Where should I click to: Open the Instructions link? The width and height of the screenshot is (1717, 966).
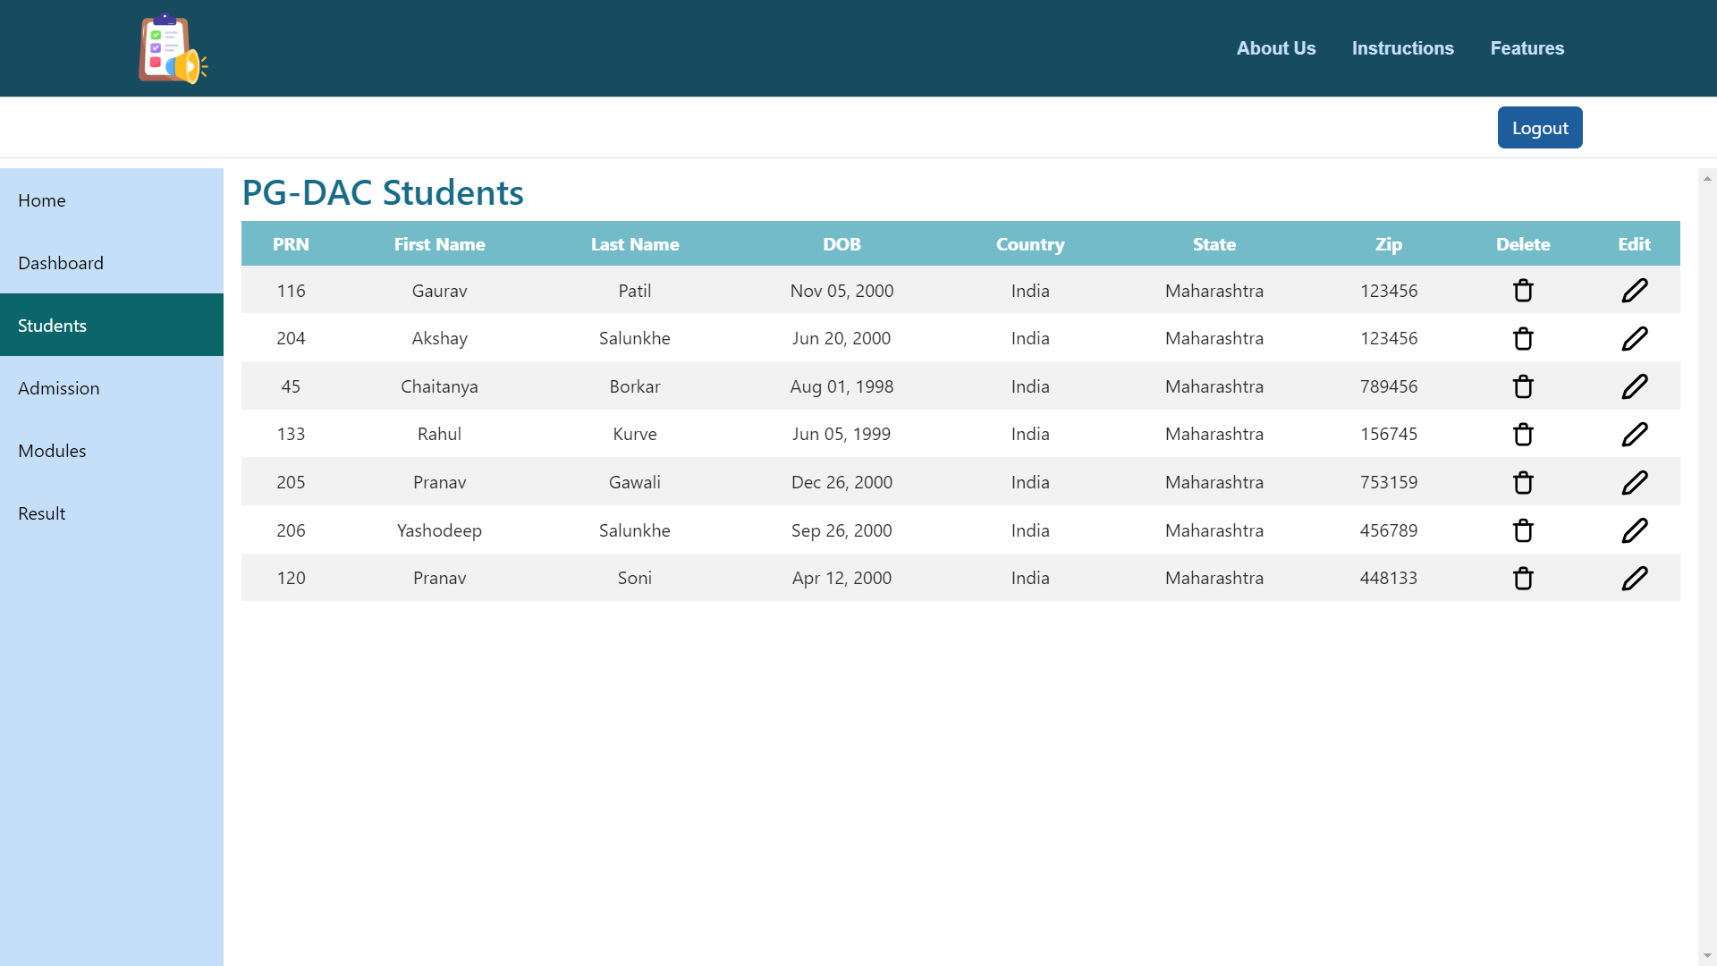[1402, 48]
